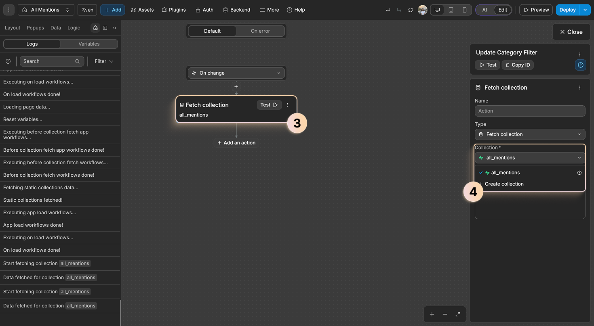Switch to the Data tab in the left panel
This screenshot has height=326, width=594.
(55, 28)
